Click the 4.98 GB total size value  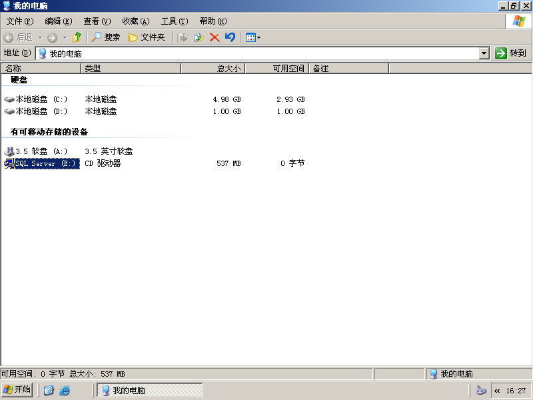tap(227, 99)
